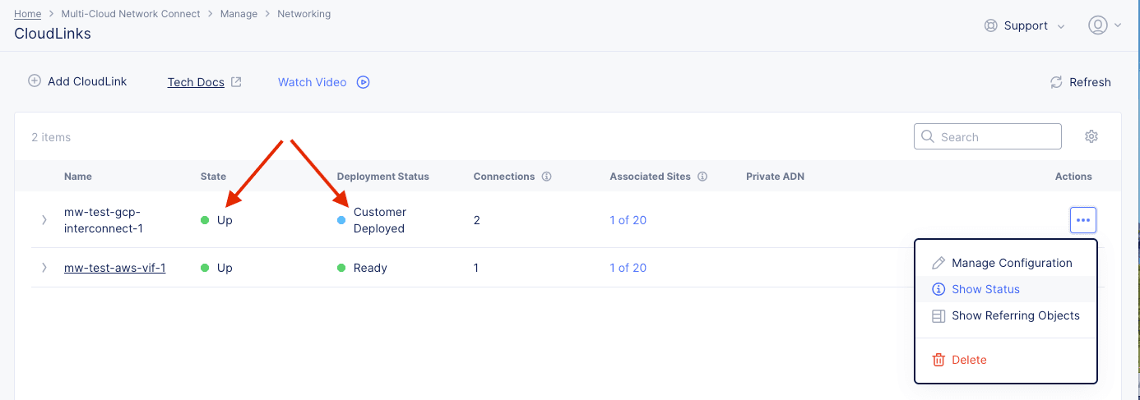1140x400 pixels.
Task: Click the Connections column info icon
Action: point(546,177)
